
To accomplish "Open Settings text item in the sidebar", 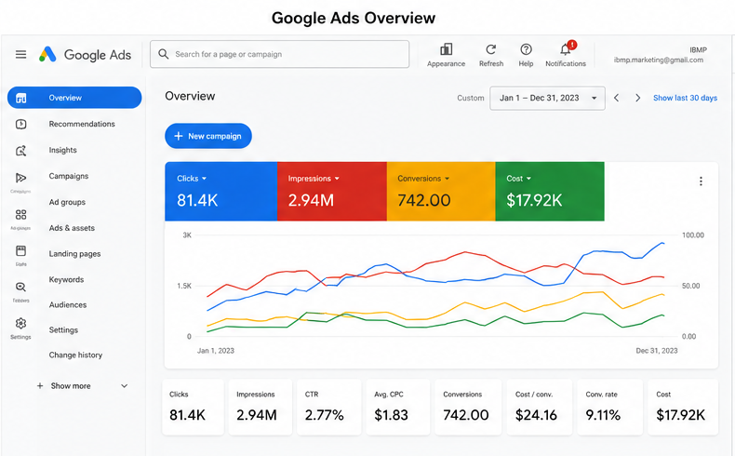I will click(63, 330).
